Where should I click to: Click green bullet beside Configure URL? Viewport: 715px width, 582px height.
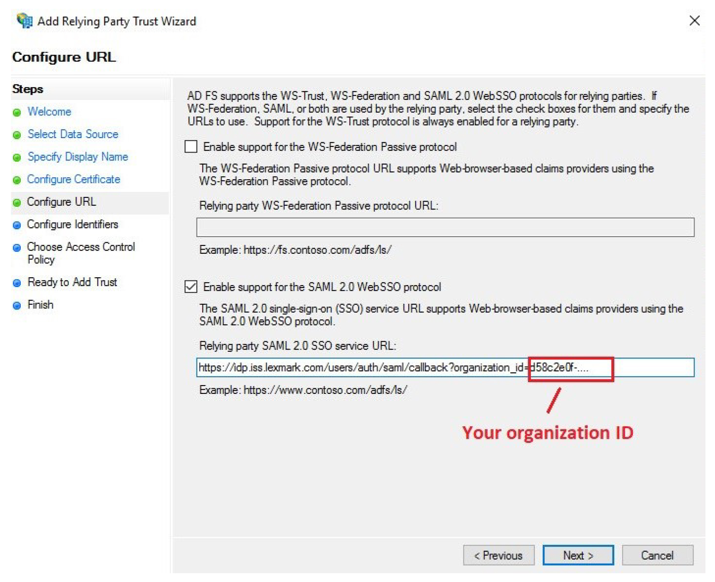(x=17, y=203)
